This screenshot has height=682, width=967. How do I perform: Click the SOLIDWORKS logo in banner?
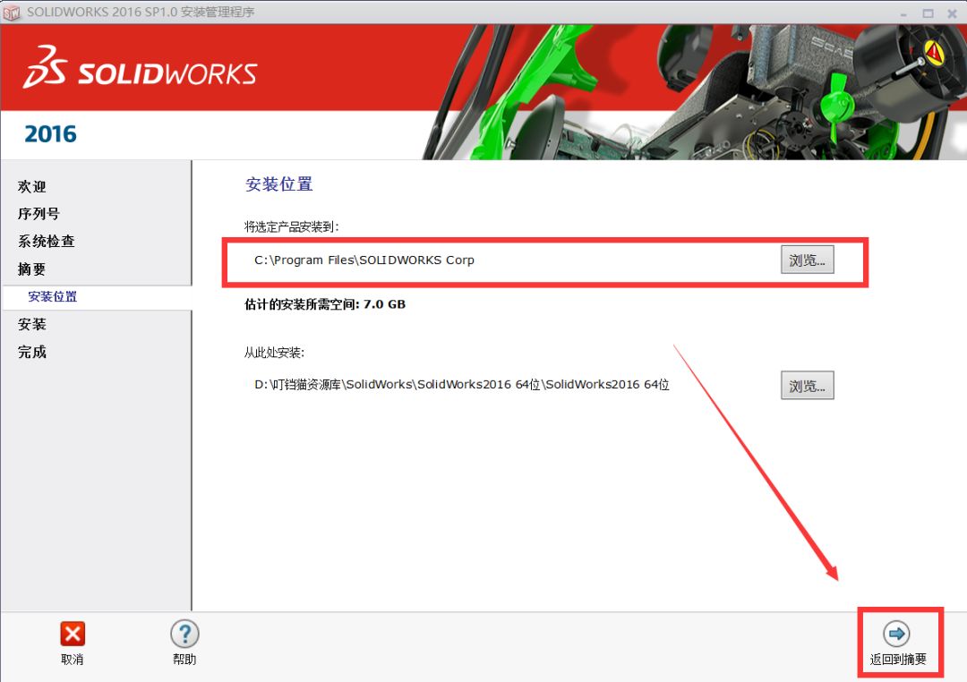(x=141, y=68)
